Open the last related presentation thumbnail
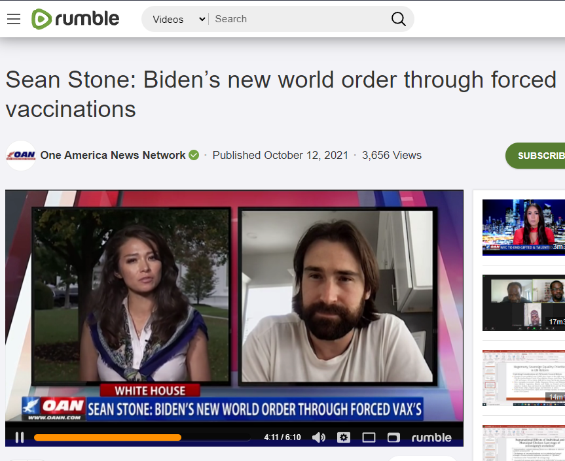The width and height of the screenshot is (565, 461). 524,443
